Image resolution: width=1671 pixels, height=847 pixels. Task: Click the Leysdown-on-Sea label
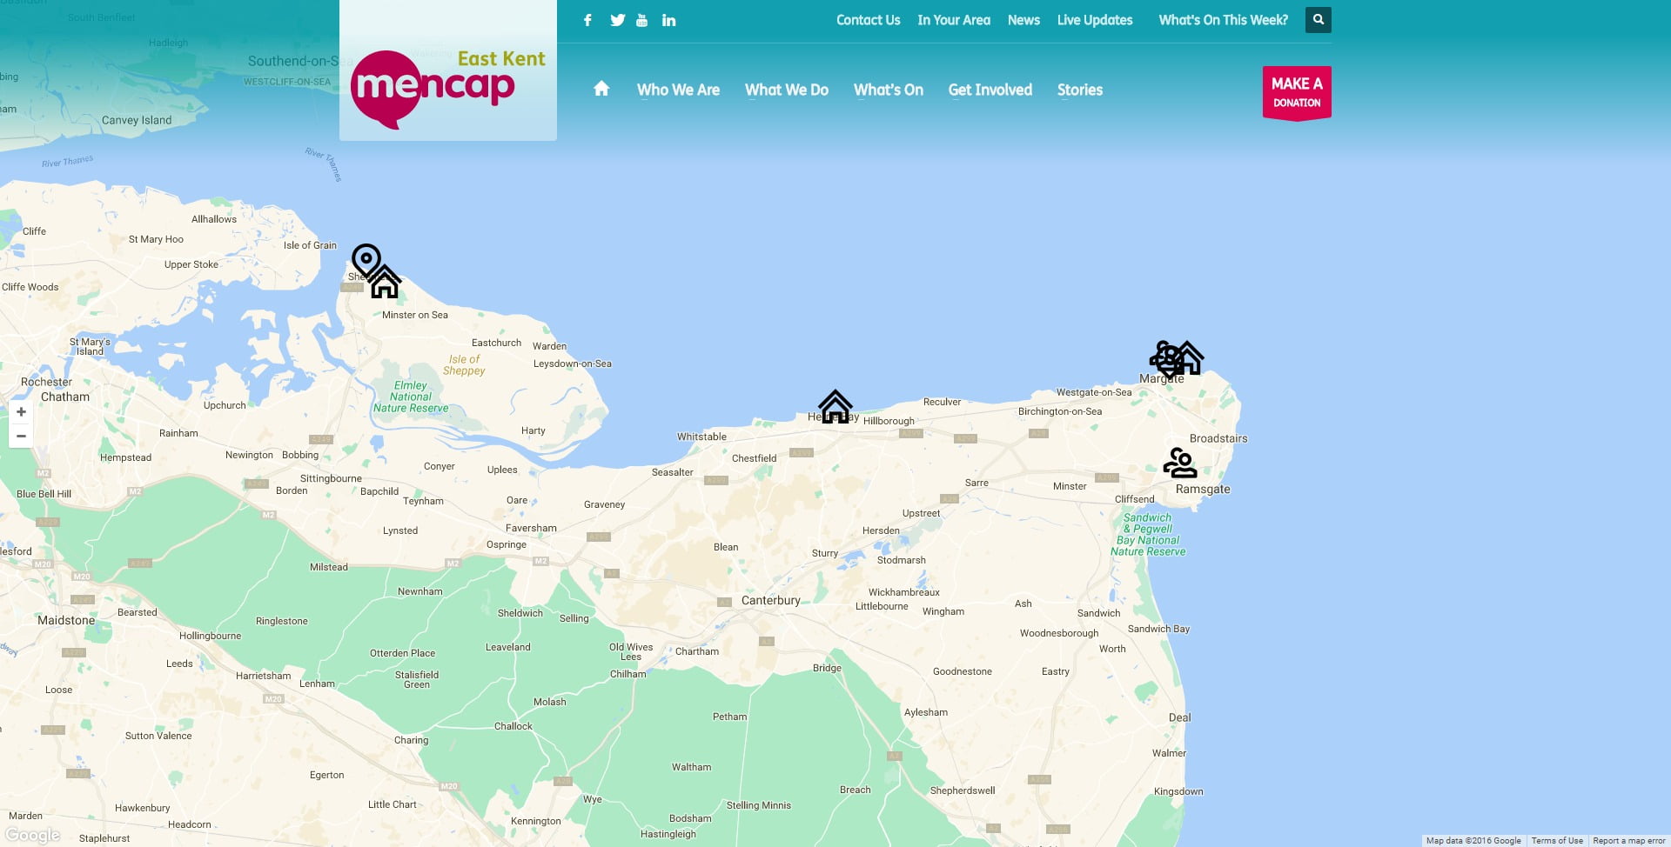pyautogui.click(x=573, y=363)
